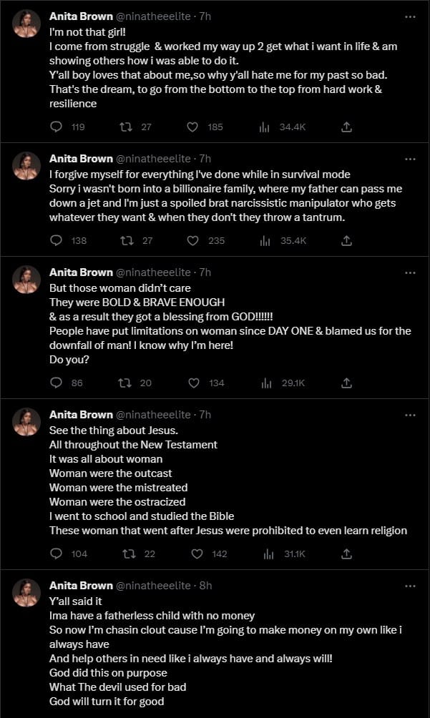430x718 pixels.
Task: Open more options on "Y'all said it" tweet
Action: pos(410,585)
